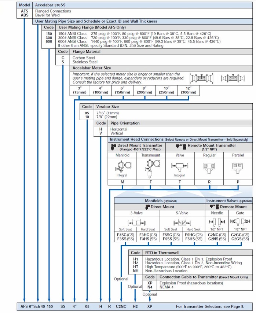
Task: Click the Transmount transmitter diagram
Action: (150, 168)
